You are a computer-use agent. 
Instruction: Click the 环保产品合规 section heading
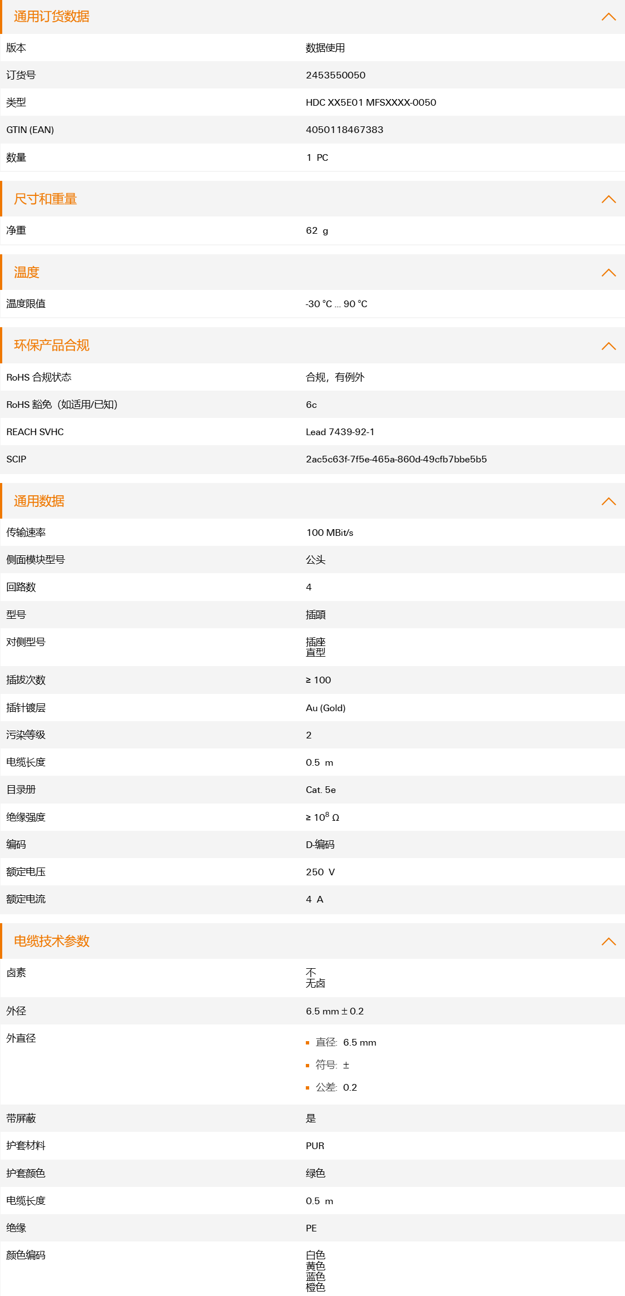pos(52,346)
